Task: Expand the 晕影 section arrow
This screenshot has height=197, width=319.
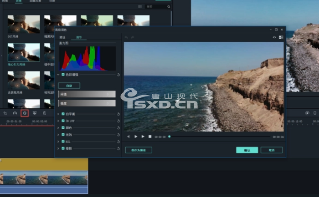Action: click(58, 149)
